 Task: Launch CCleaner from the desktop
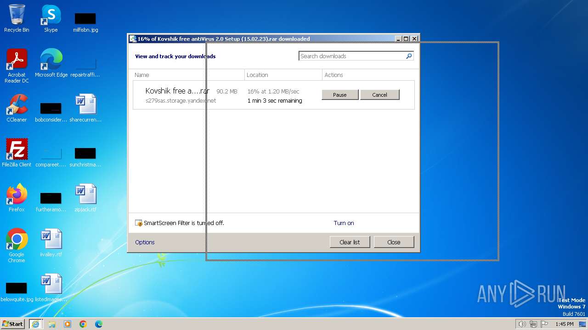[x=17, y=108]
